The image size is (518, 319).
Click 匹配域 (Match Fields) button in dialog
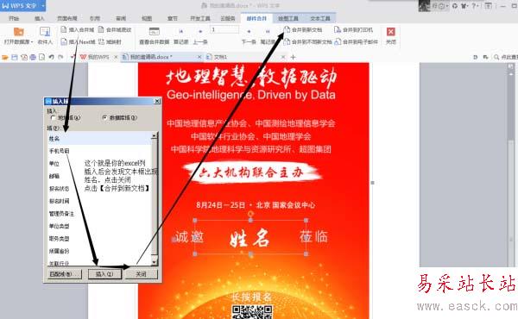pyautogui.click(x=65, y=274)
